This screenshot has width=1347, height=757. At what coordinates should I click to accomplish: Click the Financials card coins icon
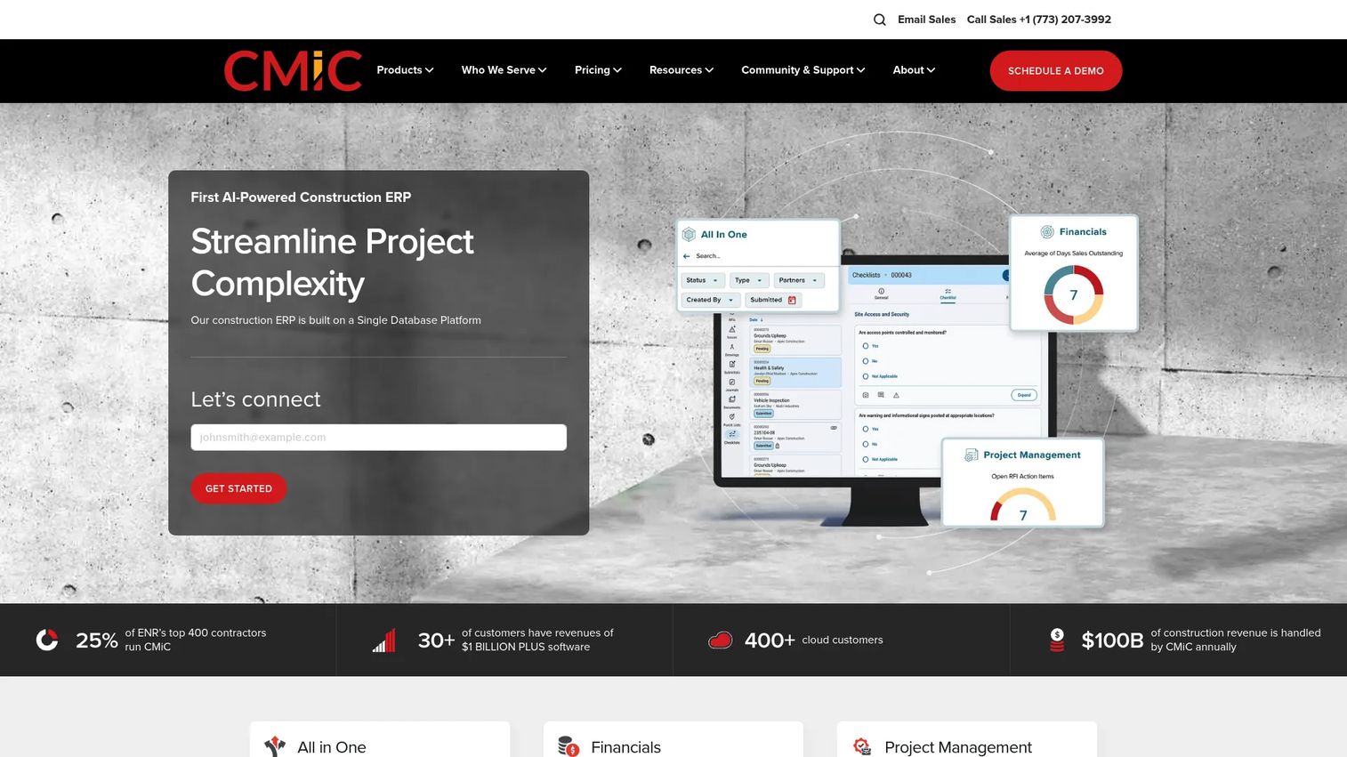pos(569,746)
